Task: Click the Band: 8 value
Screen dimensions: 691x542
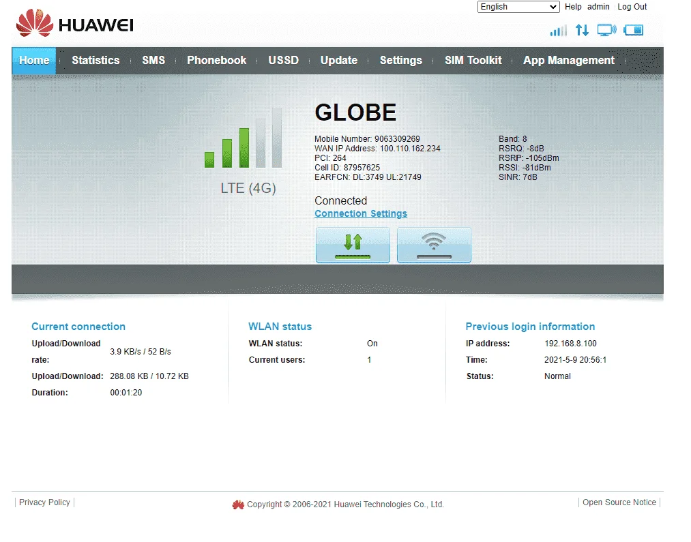Action: pyautogui.click(x=512, y=138)
